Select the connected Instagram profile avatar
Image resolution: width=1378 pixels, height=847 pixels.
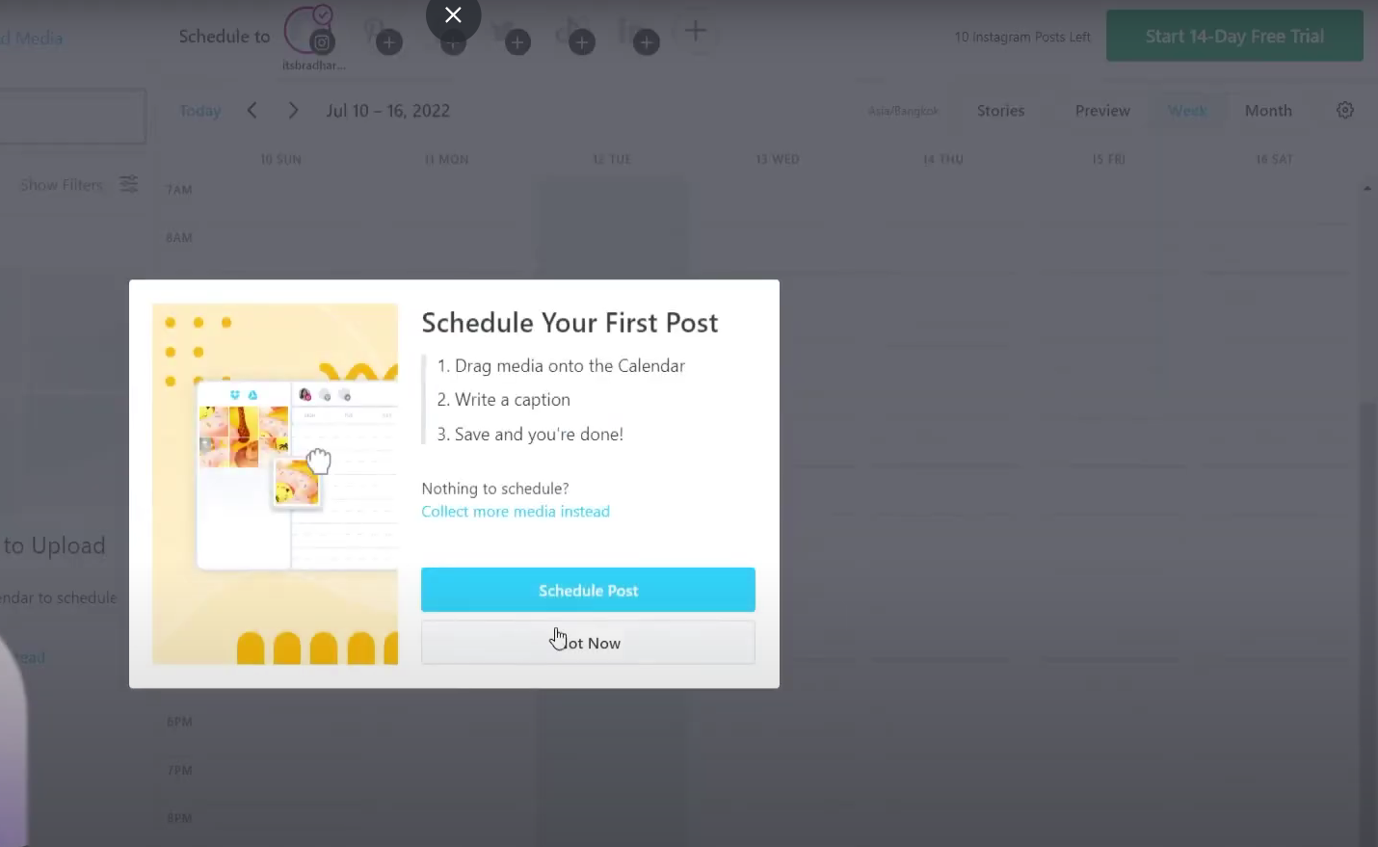(306, 29)
